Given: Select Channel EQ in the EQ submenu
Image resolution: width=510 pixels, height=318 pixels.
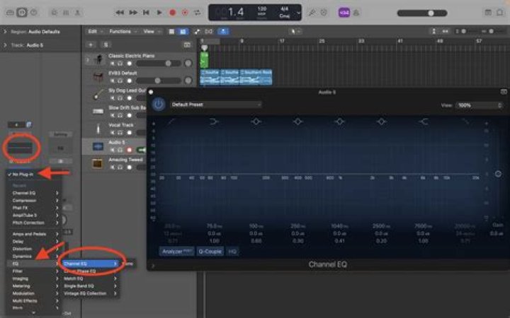Looking at the screenshot, I should click(x=90, y=264).
